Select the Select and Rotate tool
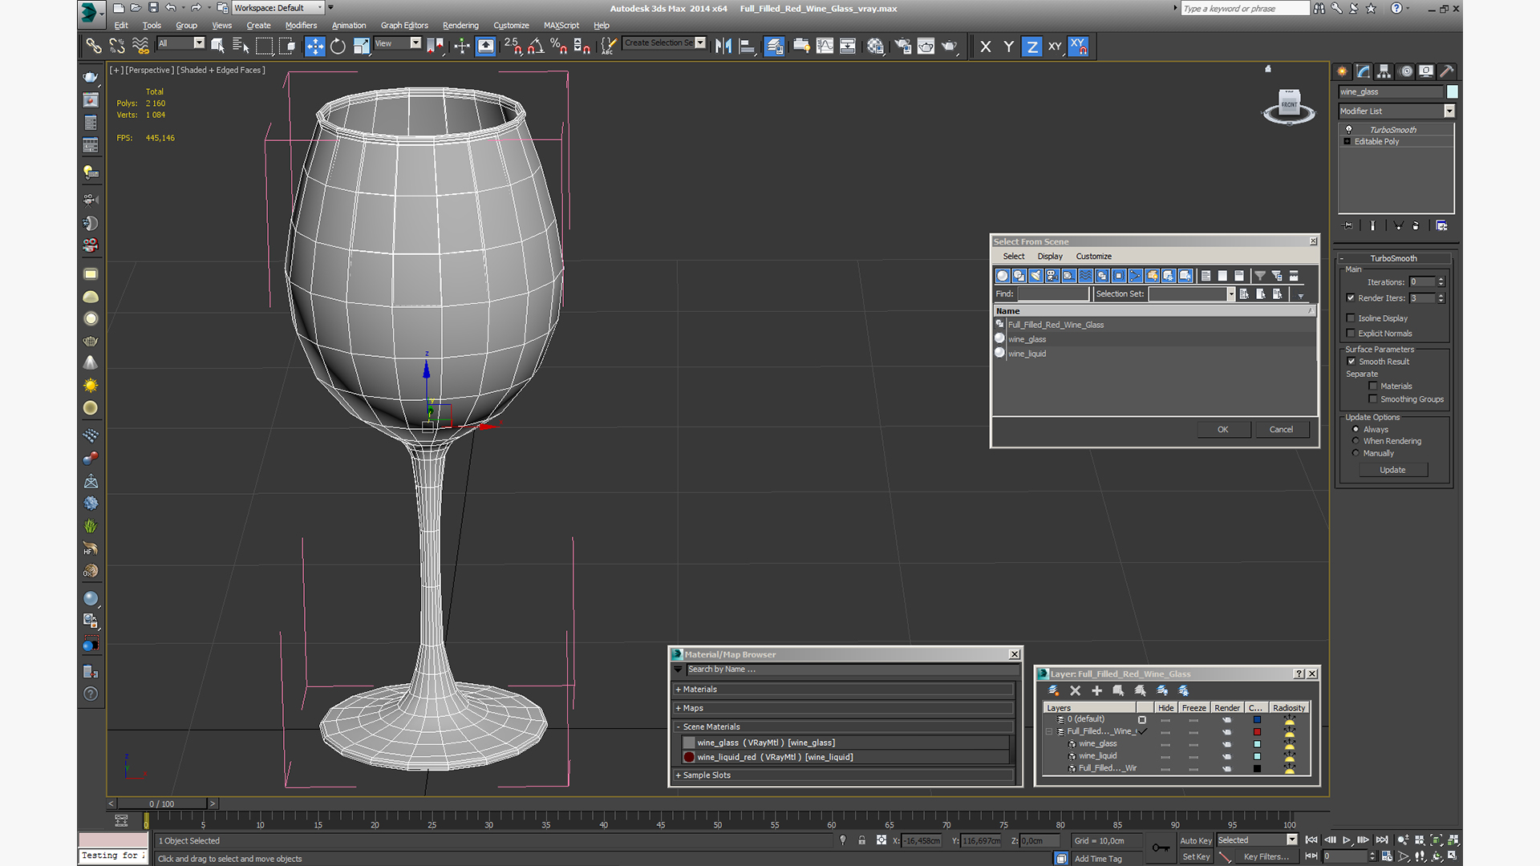Screen dimensions: 1540x866 [338, 47]
